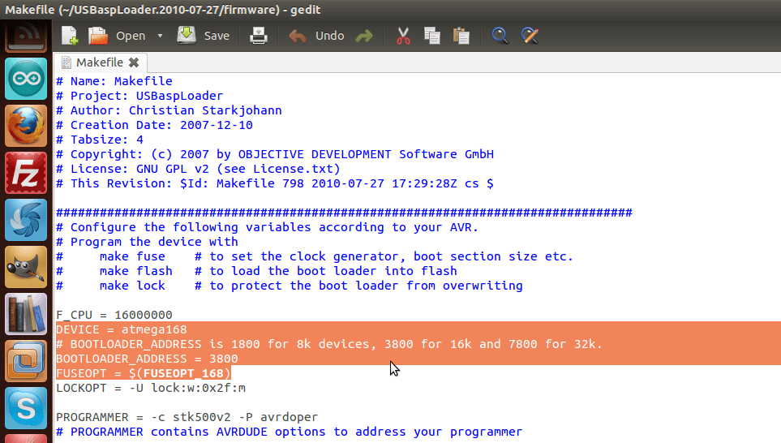Open the RSS feed app in dock
Screen dimensions: 781x443
[26, 37]
